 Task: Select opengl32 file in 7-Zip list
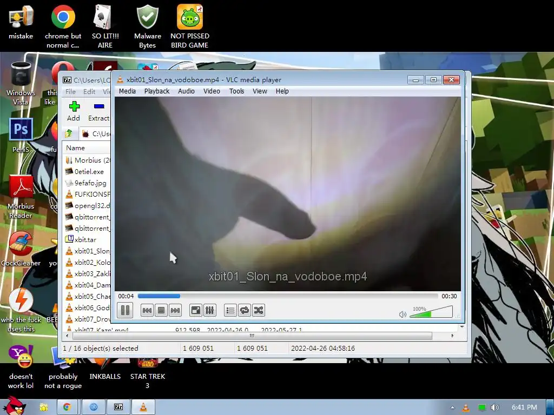88,205
